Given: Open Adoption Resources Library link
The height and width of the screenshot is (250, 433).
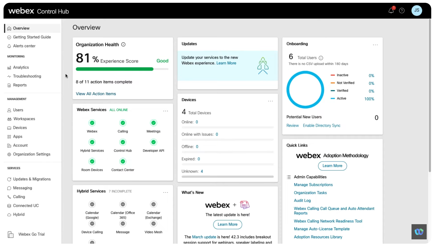Looking at the screenshot, I should (x=318, y=237).
